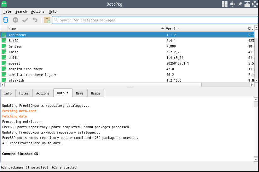Viewport: 259px width, 172px height.
Task: Click the package icon for Box2D
Action: (x=4, y=41)
